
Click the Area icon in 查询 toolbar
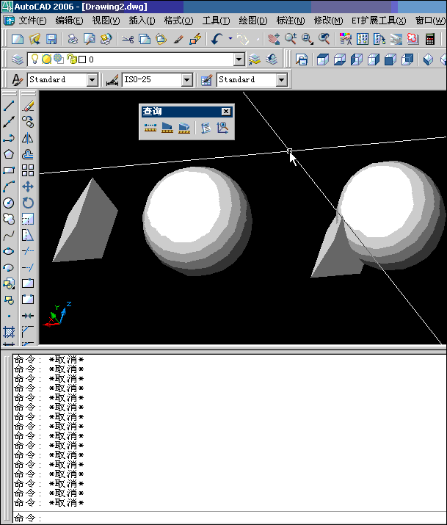coord(167,128)
